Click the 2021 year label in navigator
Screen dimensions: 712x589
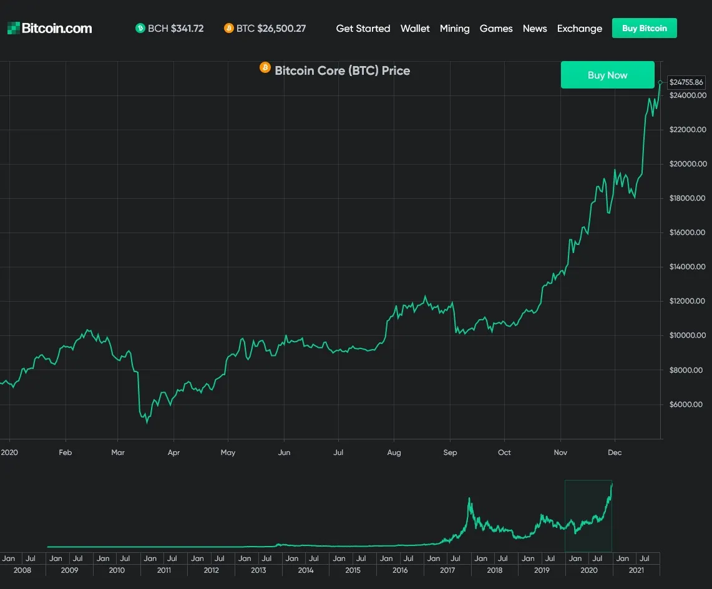pyautogui.click(x=636, y=570)
